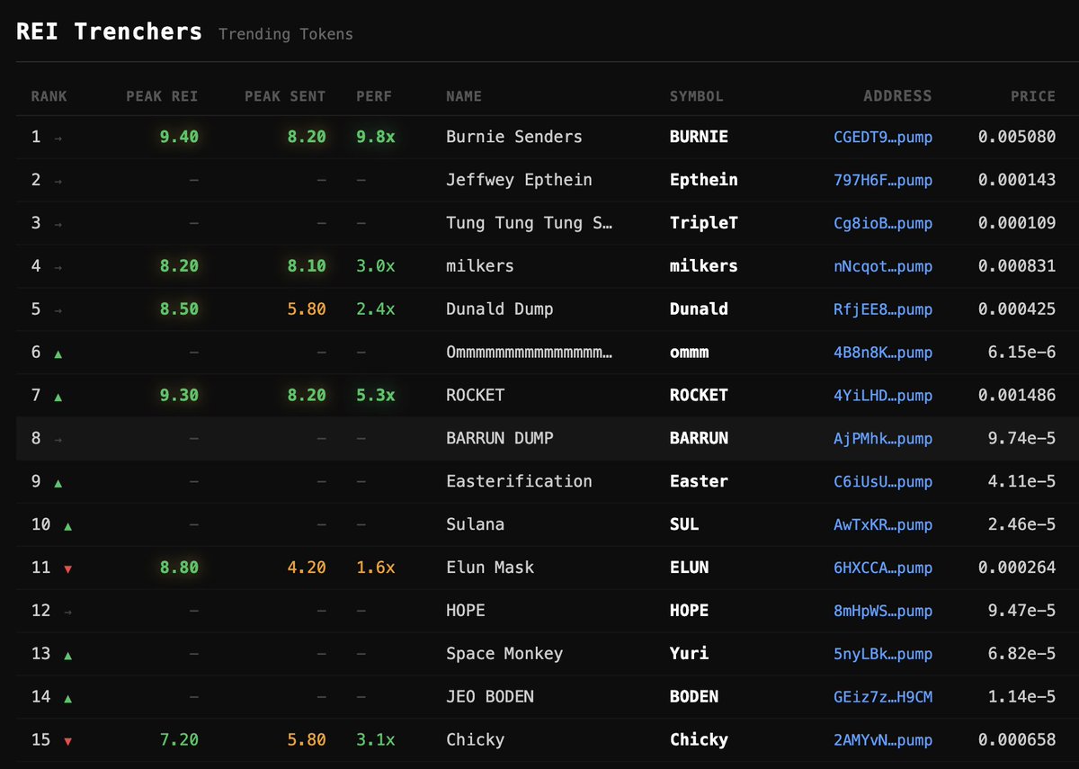Click the green up arrow beside rank 9
Image resolution: width=1079 pixels, height=769 pixels.
click(58, 483)
